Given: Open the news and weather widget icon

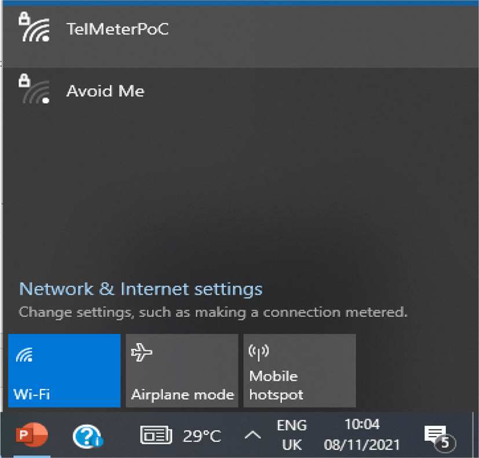Looking at the screenshot, I should (156, 436).
